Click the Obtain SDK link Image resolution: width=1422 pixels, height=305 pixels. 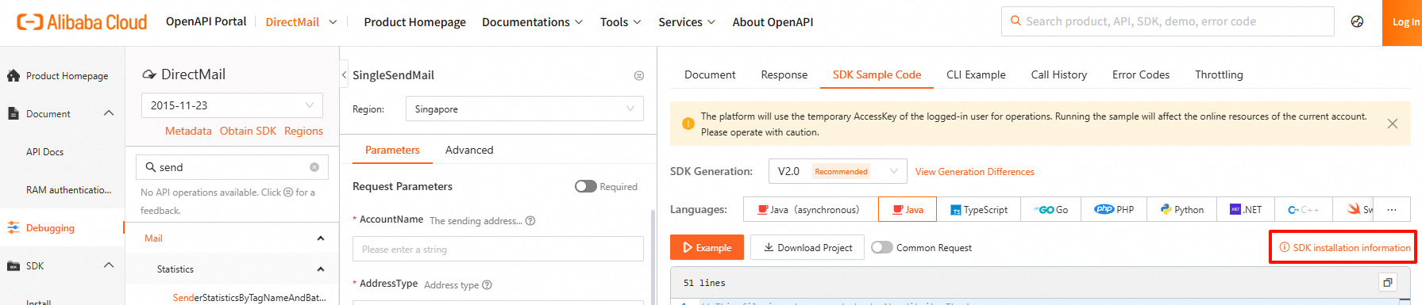(x=248, y=131)
